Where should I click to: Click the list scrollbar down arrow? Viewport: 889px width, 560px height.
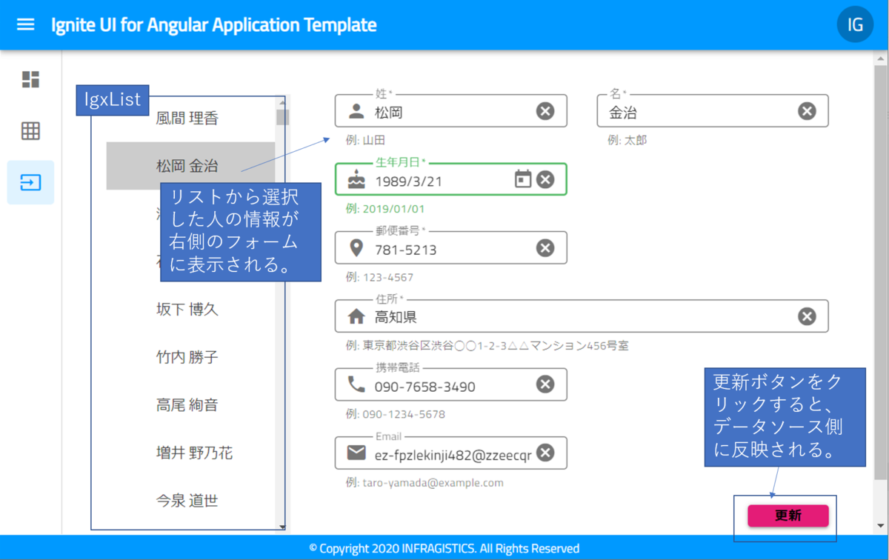point(282,527)
